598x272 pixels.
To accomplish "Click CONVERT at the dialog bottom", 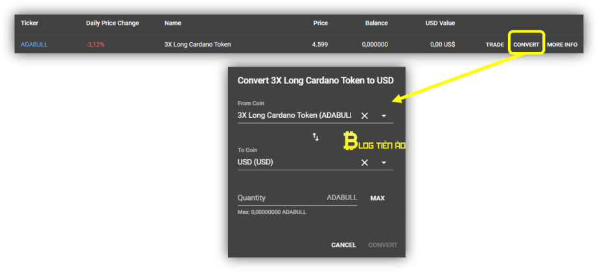I will point(382,245).
